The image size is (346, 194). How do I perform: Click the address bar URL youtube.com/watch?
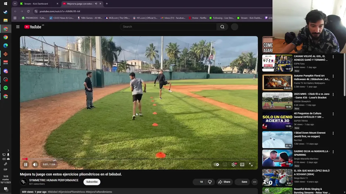60,11
